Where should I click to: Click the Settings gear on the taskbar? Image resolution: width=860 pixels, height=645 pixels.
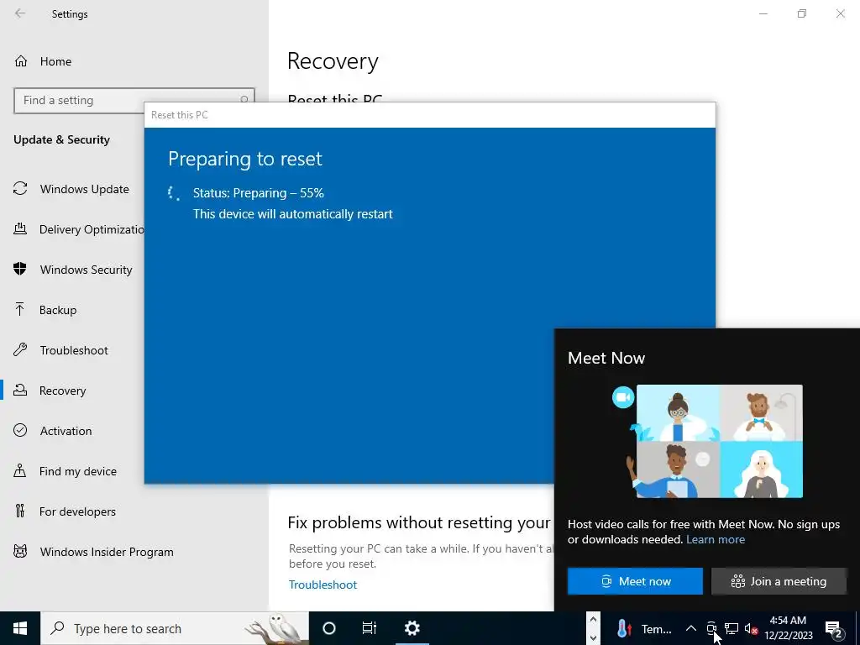[412, 628]
